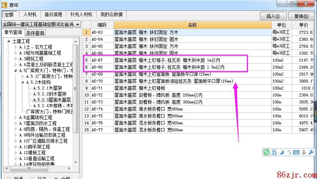
Task: Click the IME skin shirt icon
Action: [x=304, y=152]
